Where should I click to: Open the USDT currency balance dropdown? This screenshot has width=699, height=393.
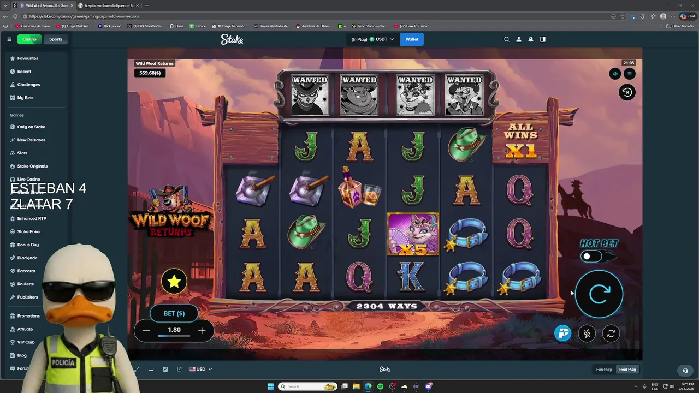(372, 39)
